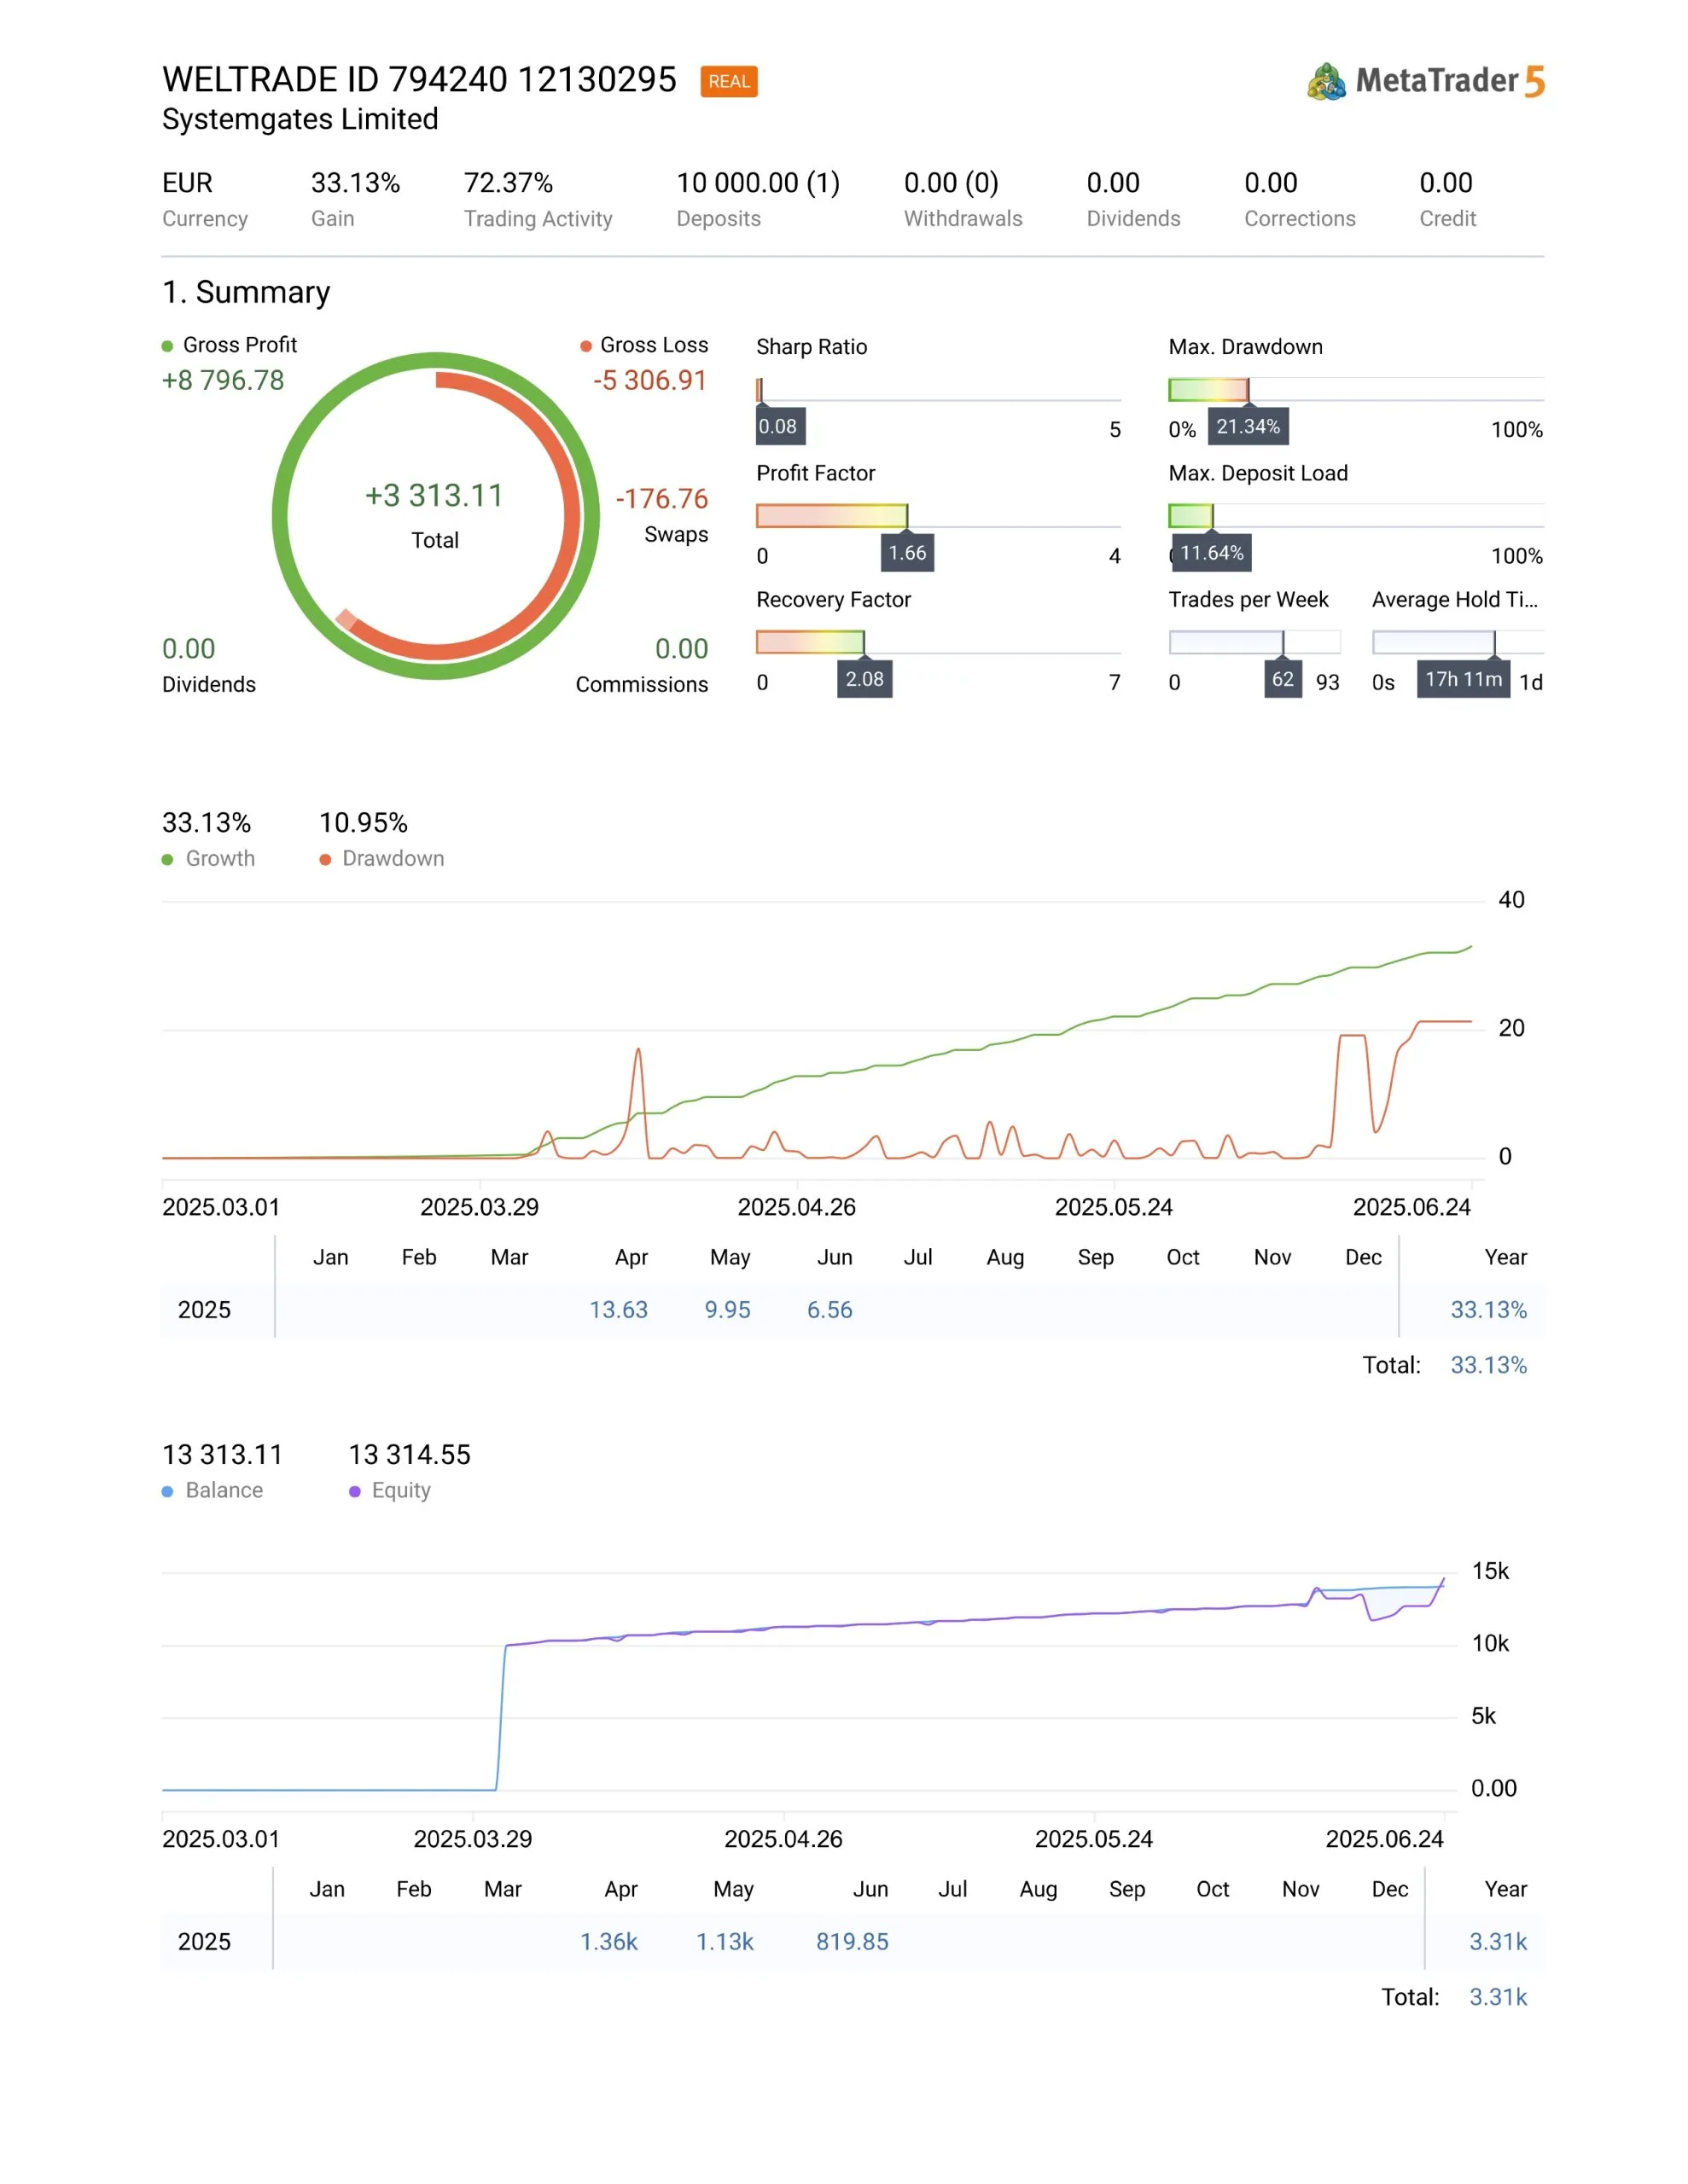Click the orange Gross Loss legend dot
The height and width of the screenshot is (2184, 1688).
(x=585, y=346)
